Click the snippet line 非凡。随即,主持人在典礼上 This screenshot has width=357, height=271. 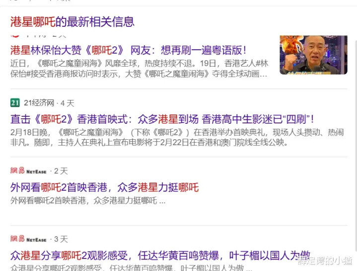coord(149,142)
